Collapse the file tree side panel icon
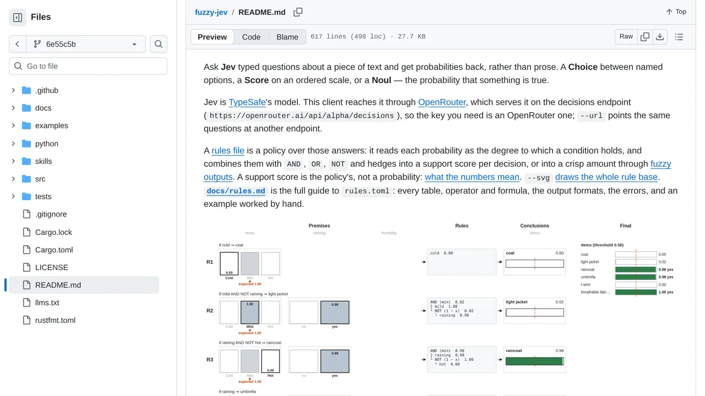The height and width of the screenshot is (396, 705). pos(18,18)
